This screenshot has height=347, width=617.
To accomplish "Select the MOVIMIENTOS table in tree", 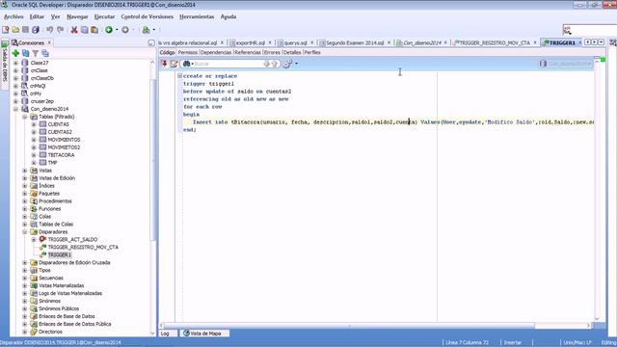I will [64, 140].
